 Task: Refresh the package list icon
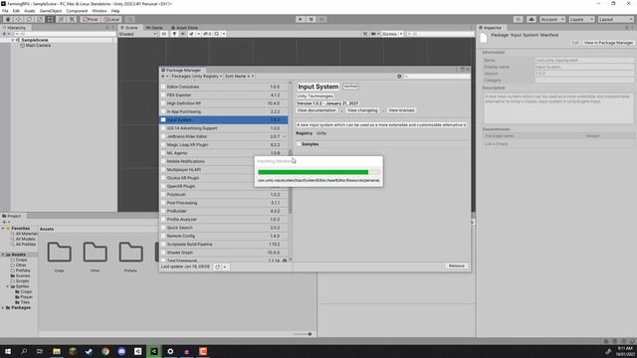(217, 268)
